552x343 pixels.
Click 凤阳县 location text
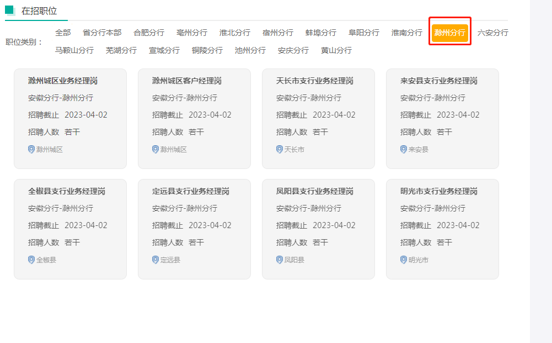tap(294, 260)
